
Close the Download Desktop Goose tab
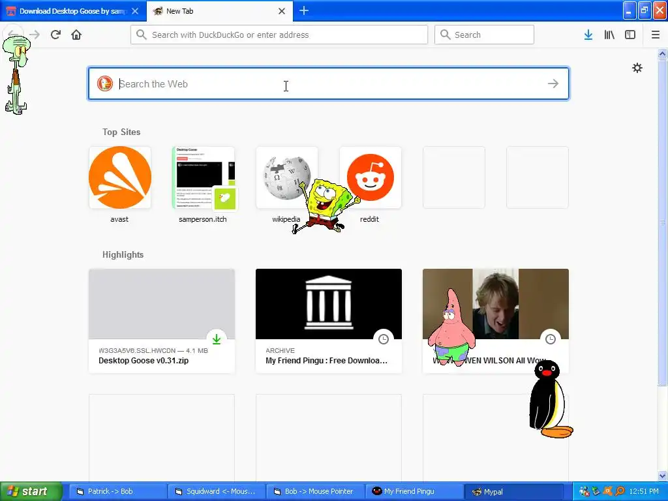click(x=135, y=11)
